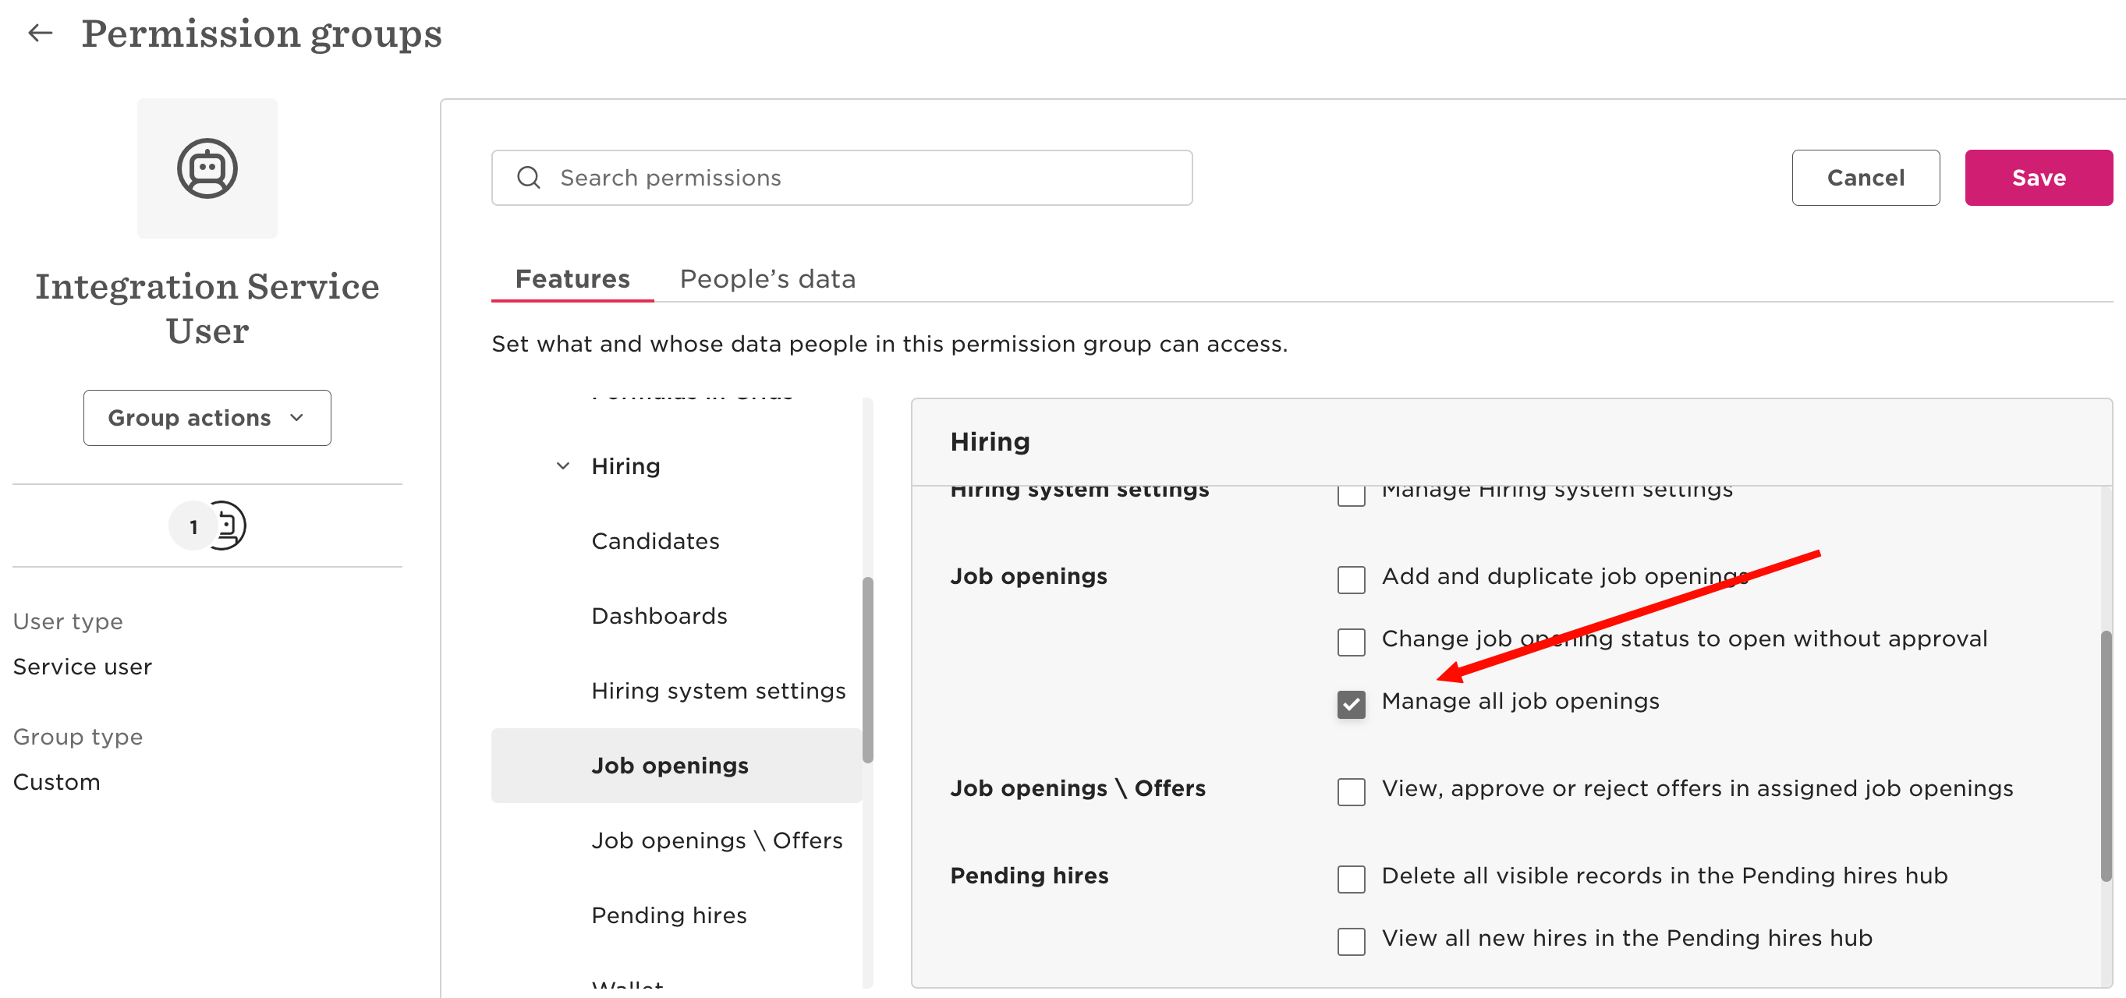2126x998 pixels.
Task: Click the Hiring category label in sidebar
Action: pos(625,466)
